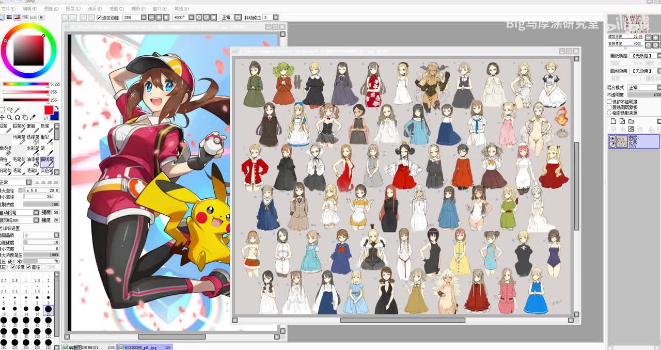Click the 正常 normal view button in toolbar
661x350 pixels.
click(226, 18)
